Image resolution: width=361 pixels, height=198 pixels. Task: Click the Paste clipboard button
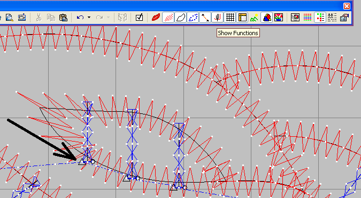click(x=63, y=18)
